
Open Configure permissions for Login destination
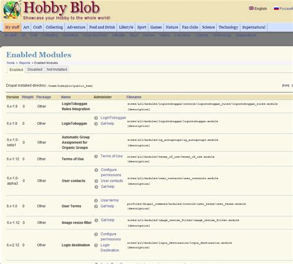pyautogui.click(x=111, y=237)
